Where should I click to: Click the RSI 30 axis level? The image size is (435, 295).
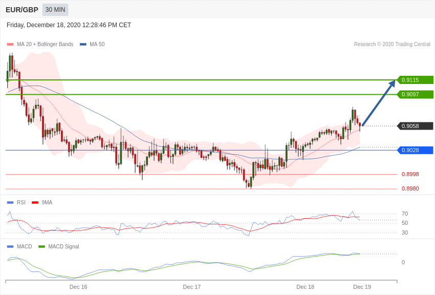pyautogui.click(x=405, y=233)
